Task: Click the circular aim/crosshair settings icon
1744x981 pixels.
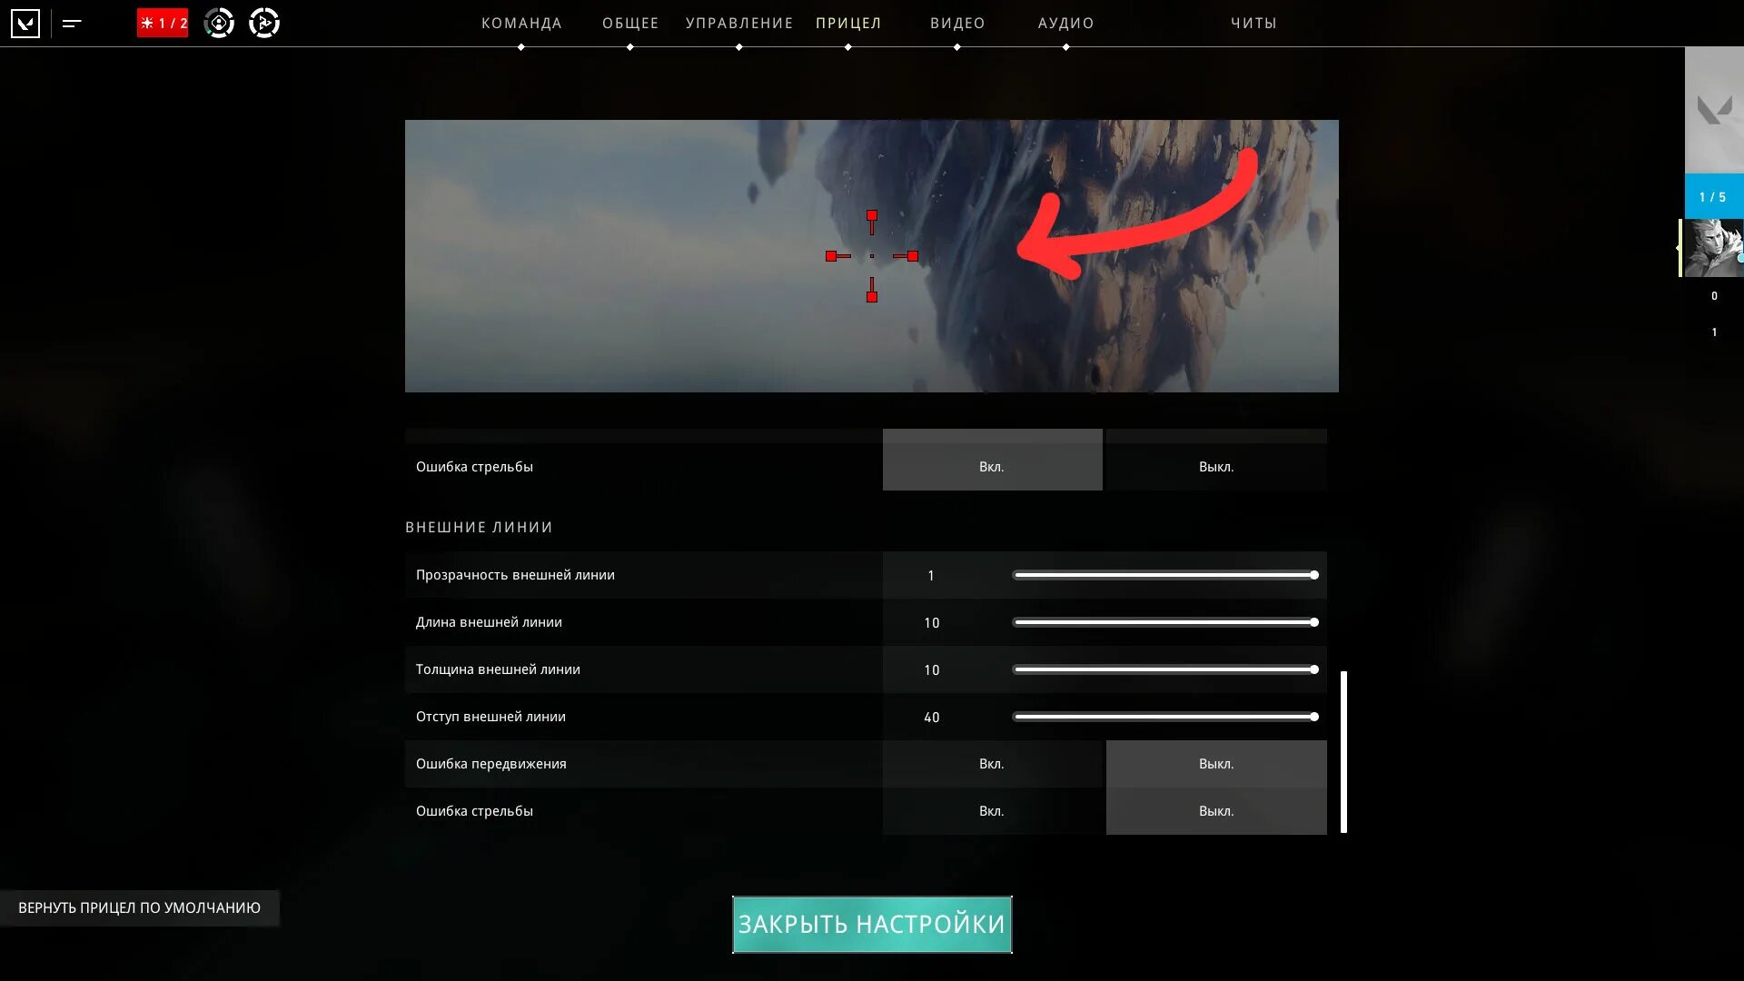Action: coord(219,23)
